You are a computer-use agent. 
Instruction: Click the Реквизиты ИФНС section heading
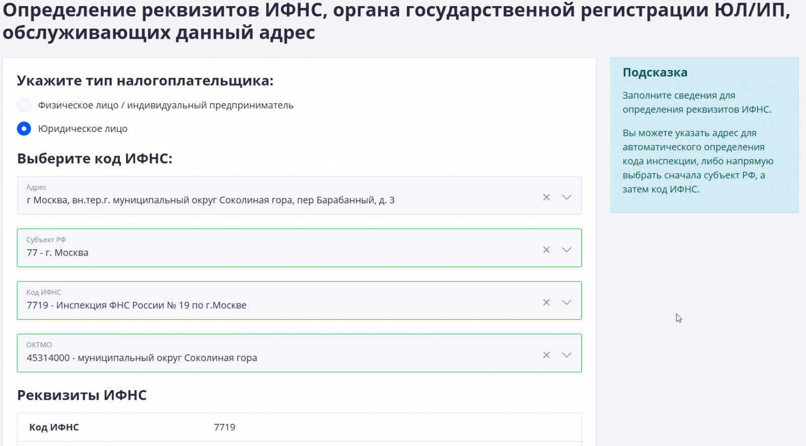click(x=82, y=395)
